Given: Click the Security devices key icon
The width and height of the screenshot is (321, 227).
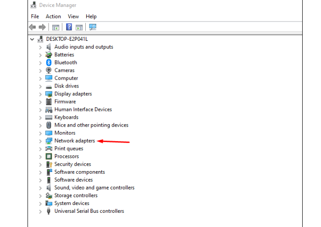Looking at the screenshot, I should click(x=49, y=164).
